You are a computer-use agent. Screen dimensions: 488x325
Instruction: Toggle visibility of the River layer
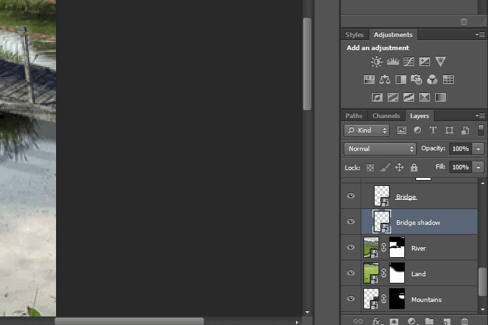click(x=351, y=248)
